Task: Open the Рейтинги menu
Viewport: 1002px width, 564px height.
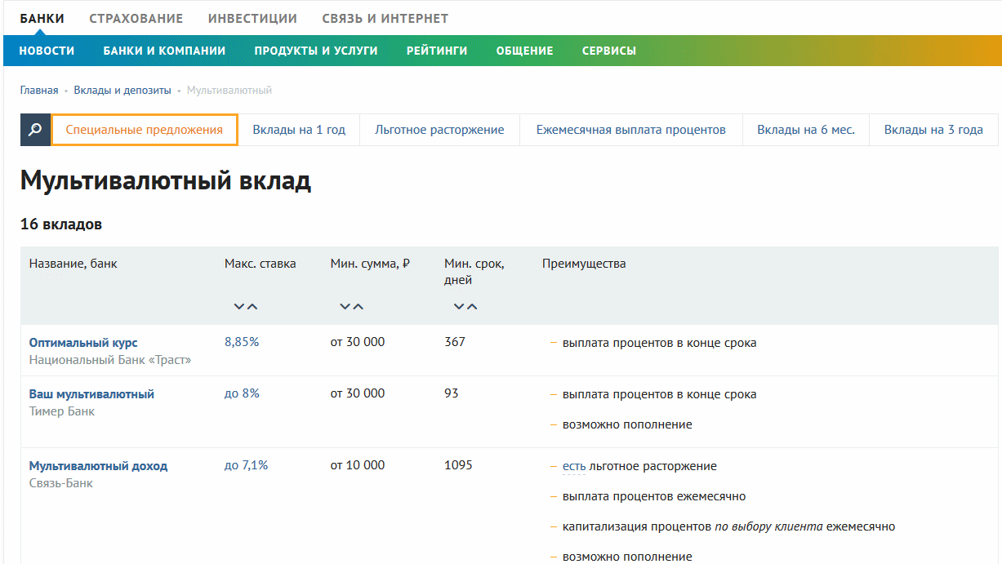Action: pos(437,51)
